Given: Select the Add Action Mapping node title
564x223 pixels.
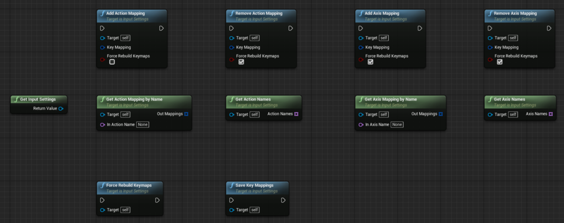Looking at the screenshot, I should click(x=125, y=13).
